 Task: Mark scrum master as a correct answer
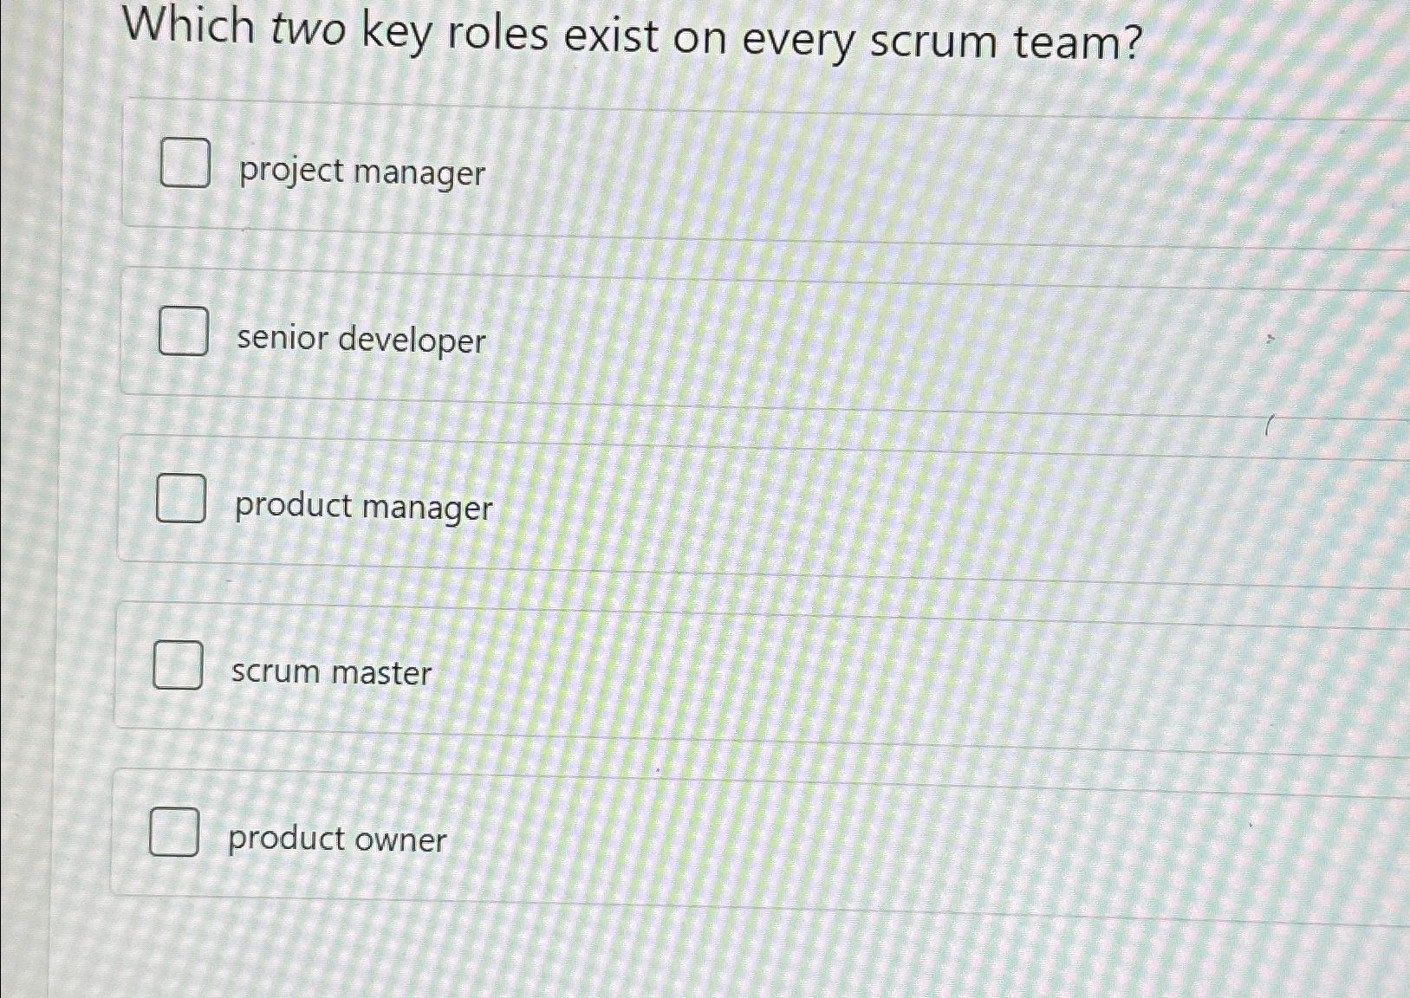177,666
